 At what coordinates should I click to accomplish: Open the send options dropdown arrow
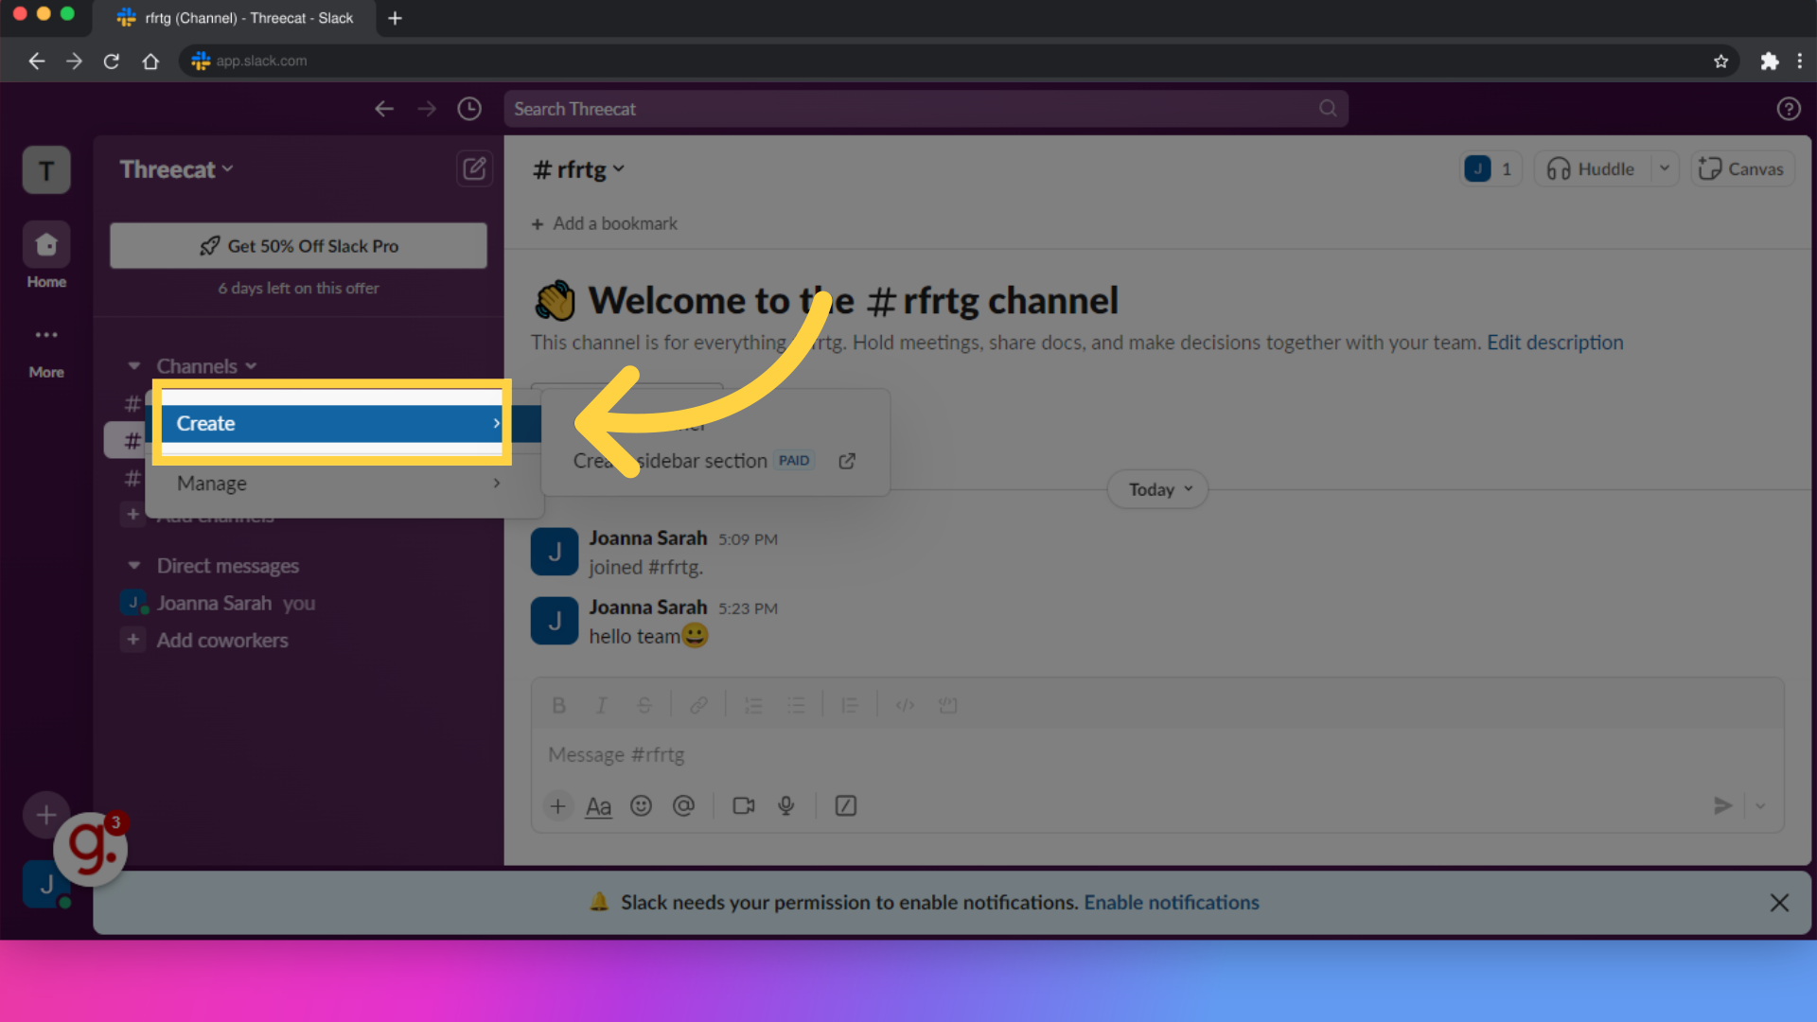1760,806
